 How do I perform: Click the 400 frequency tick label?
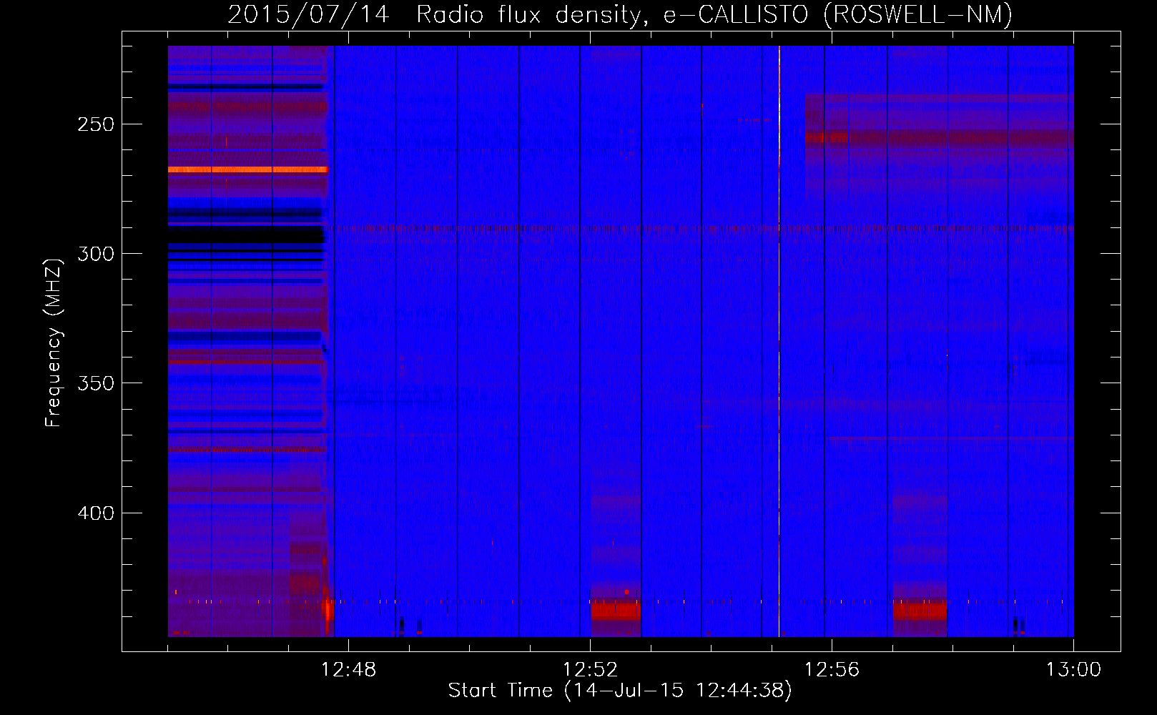click(96, 513)
